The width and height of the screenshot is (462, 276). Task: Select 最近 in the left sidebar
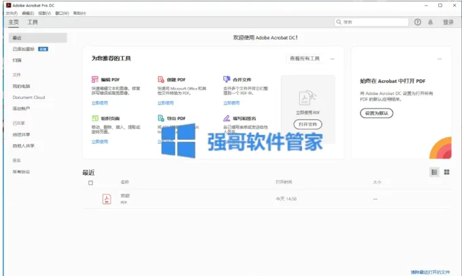[x=38, y=38]
